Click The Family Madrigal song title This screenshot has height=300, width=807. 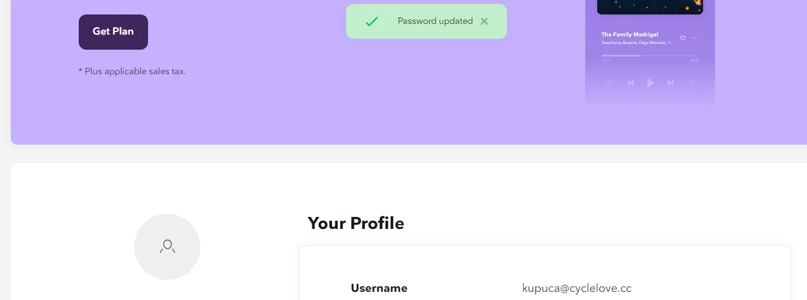(x=630, y=35)
